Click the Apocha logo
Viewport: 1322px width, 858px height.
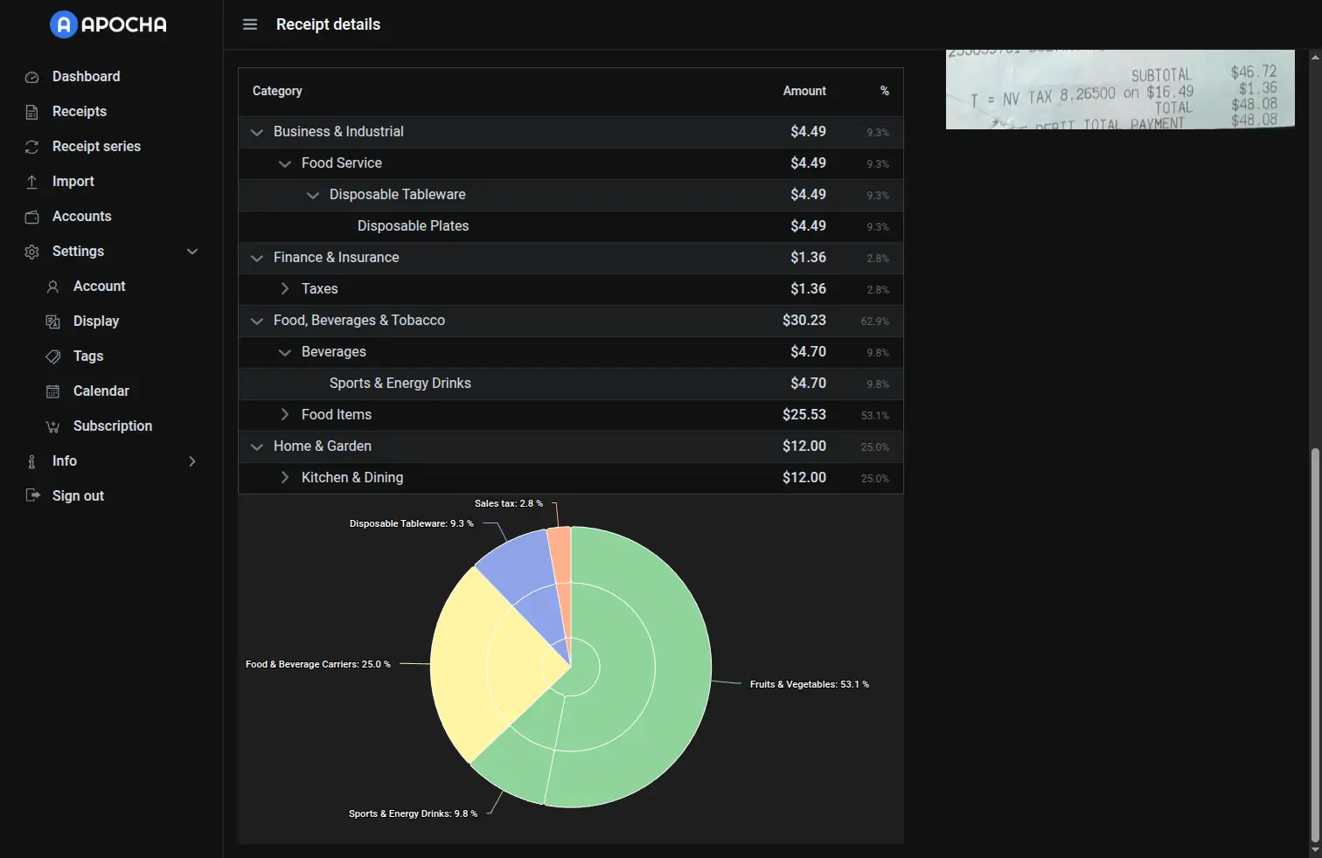tap(107, 24)
